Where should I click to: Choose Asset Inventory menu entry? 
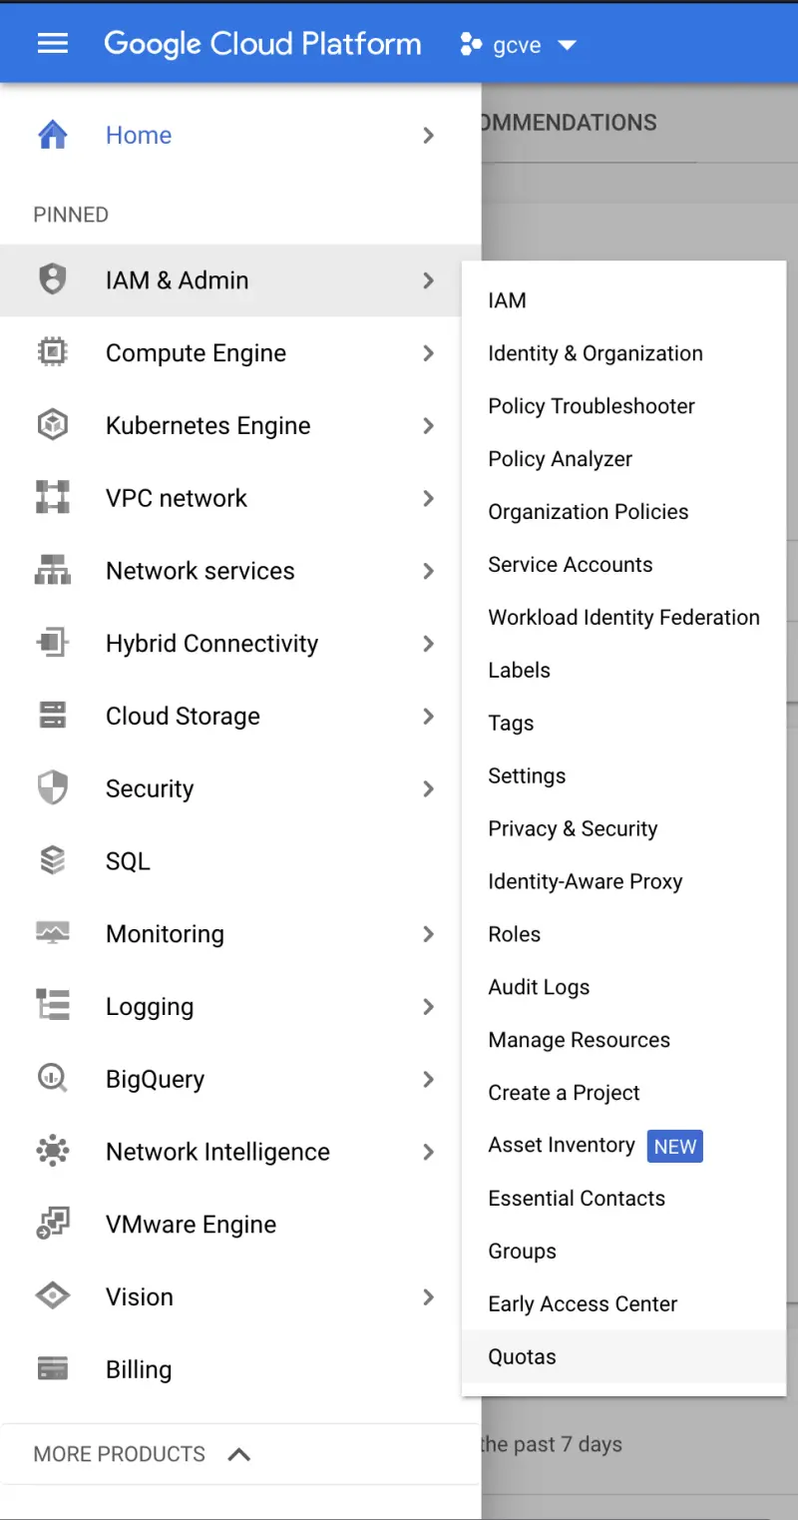click(x=562, y=1146)
